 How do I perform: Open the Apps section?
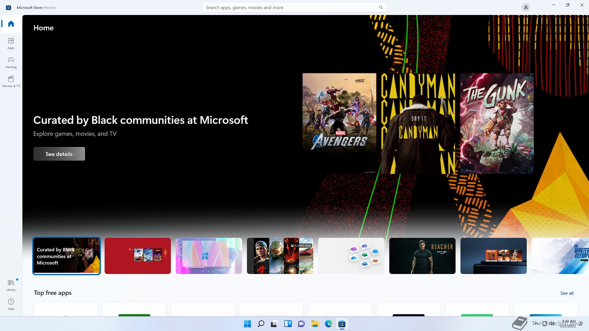tap(11, 44)
